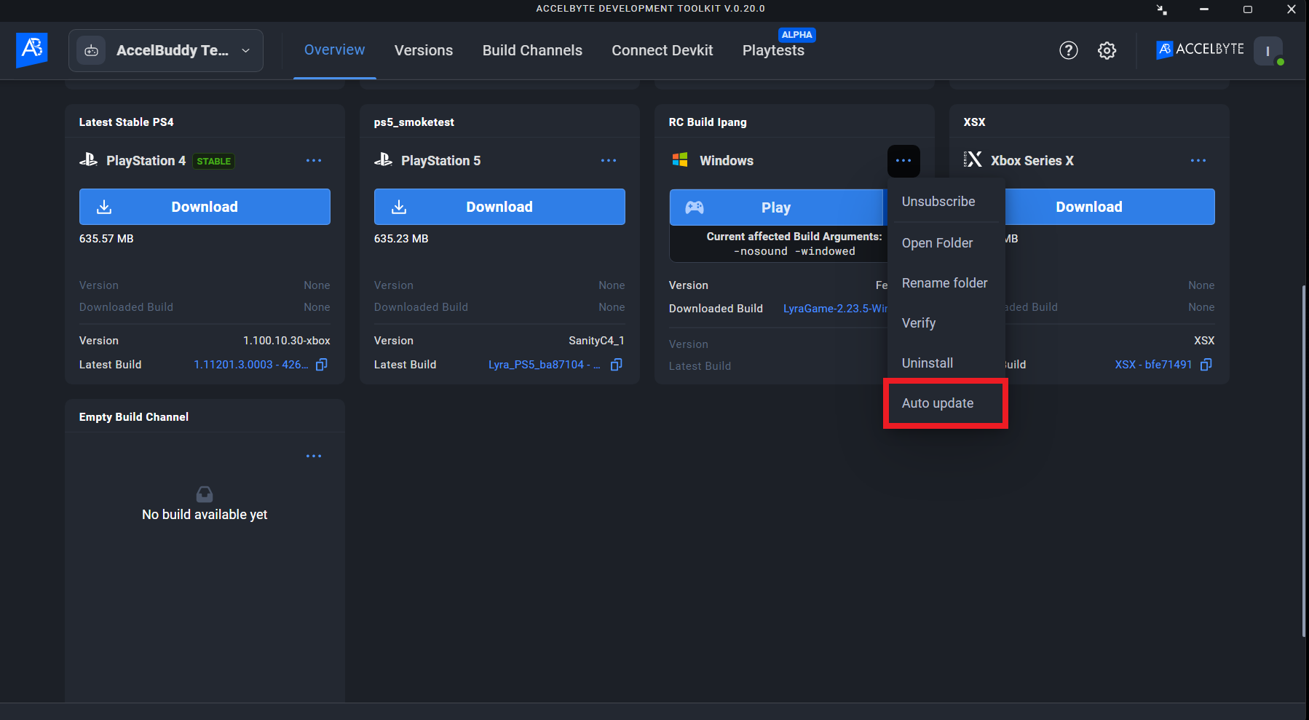
Task: Choose Rename folder from the context menu
Action: click(946, 283)
